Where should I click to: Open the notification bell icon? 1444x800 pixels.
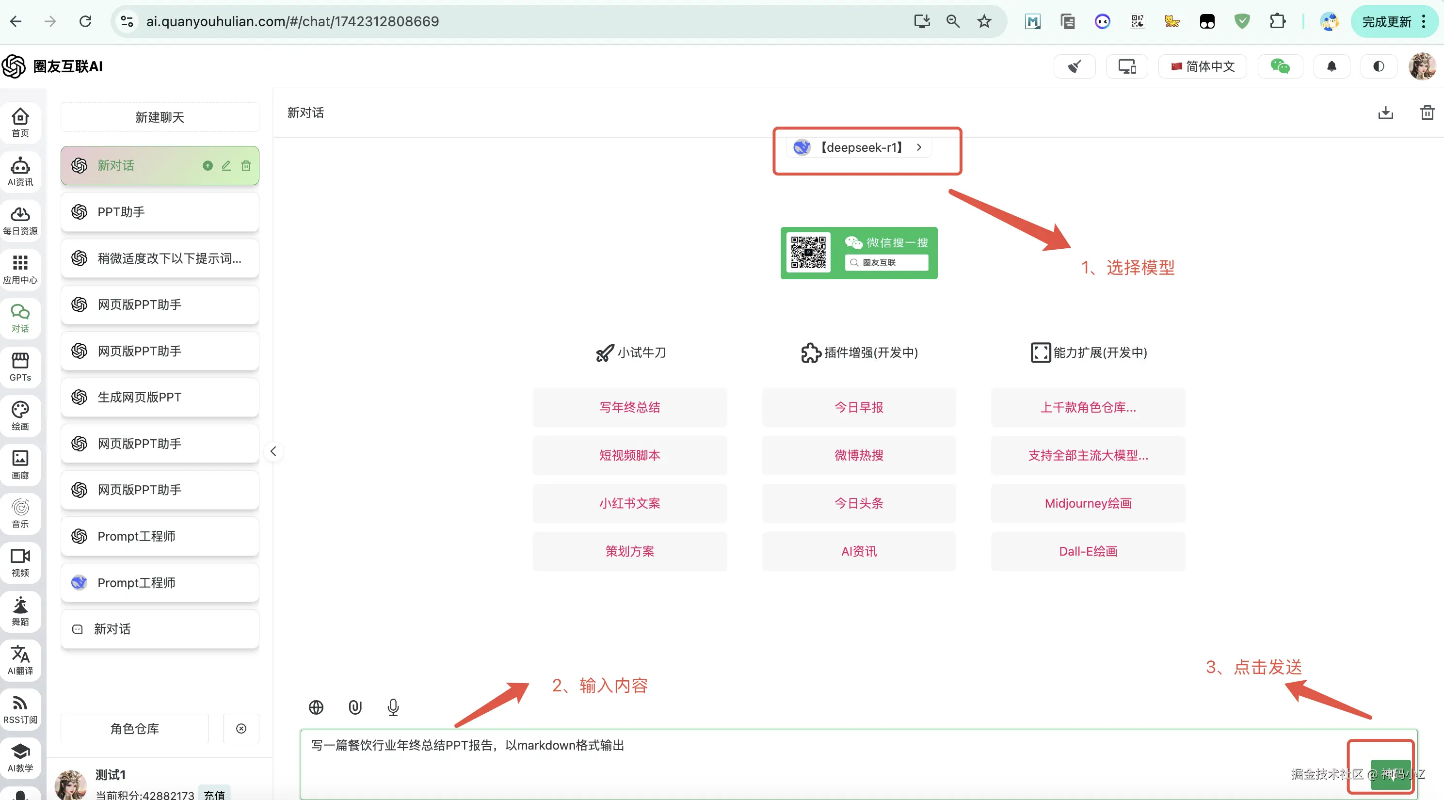[x=1332, y=67]
